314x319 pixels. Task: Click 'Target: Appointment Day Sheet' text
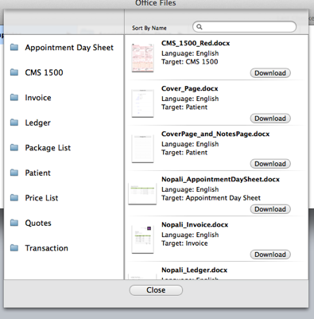(x=211, y=198)
